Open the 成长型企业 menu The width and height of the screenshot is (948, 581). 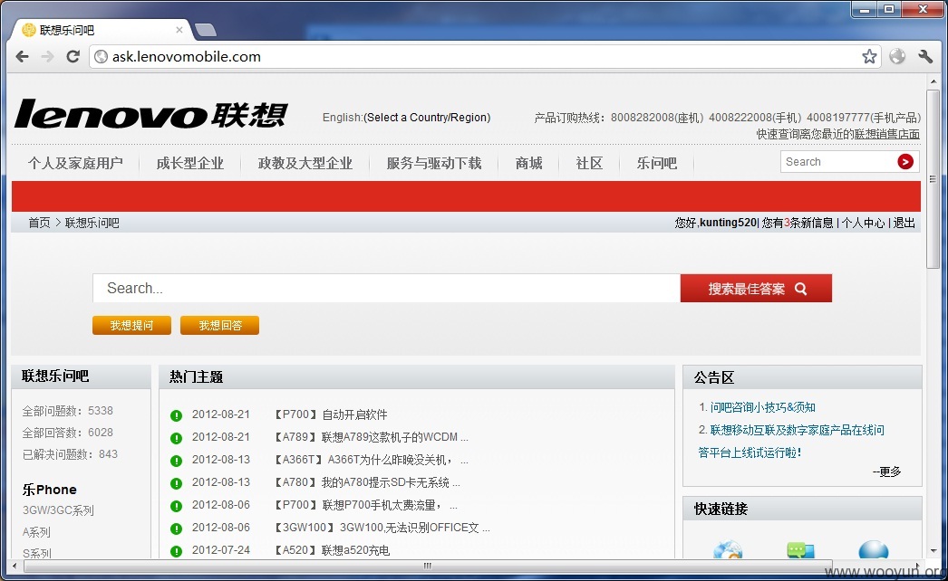pyautogui.click(x=189, y=163)
